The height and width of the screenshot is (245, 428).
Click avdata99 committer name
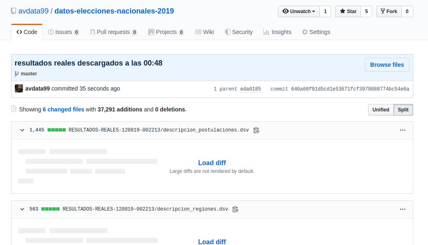click(x=37, y=88)
